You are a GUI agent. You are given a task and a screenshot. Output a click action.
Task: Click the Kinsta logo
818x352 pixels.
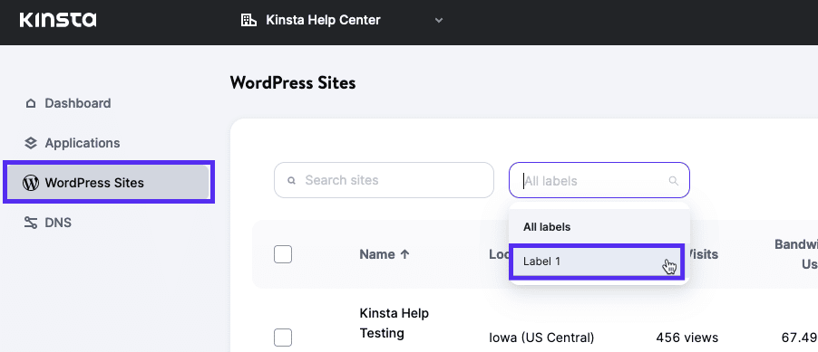point(58,20)
